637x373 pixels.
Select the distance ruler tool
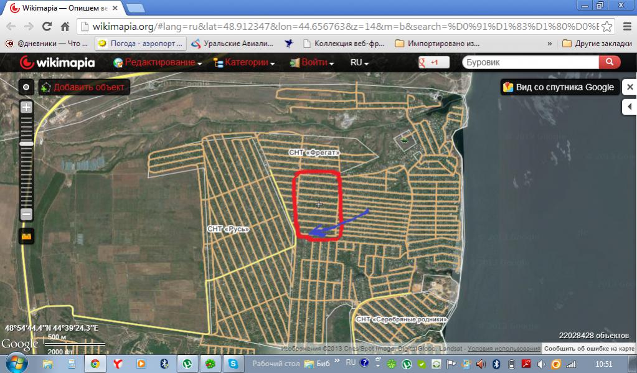coord(26,236)
